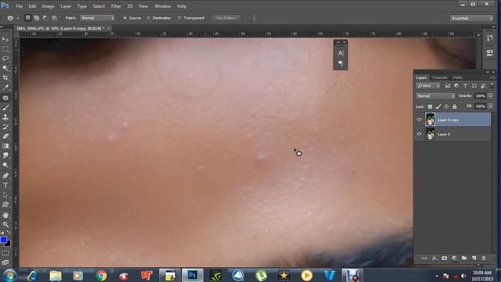Click the Character panel icon
The image size is (501, 282).
coord(341,53)
